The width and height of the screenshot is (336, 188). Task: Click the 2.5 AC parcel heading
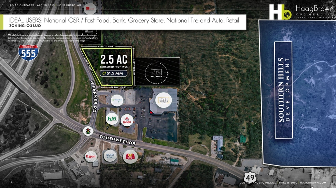pos(114,60)
